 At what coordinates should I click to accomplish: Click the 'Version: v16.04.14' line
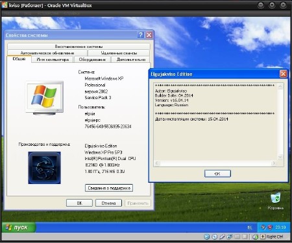(171, 100)
